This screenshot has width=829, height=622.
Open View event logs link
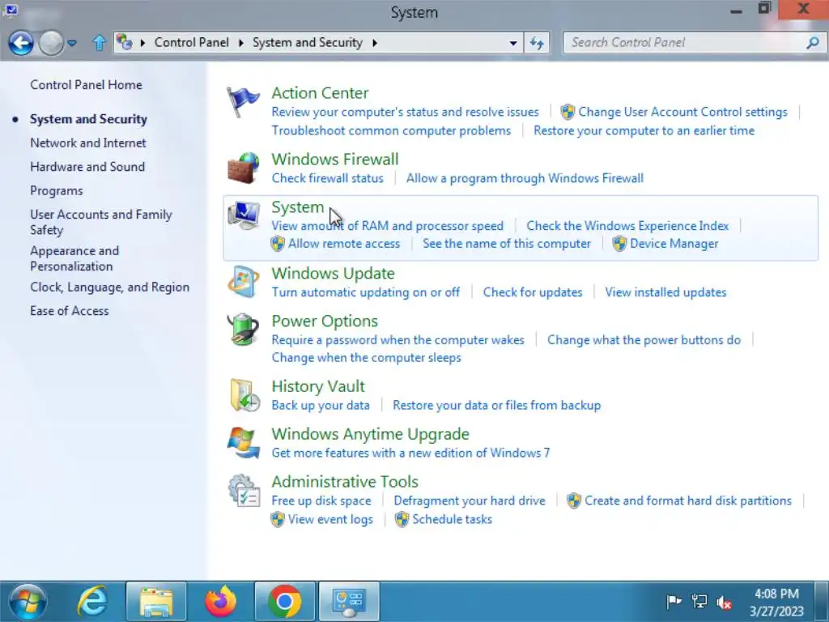point(330,519)
